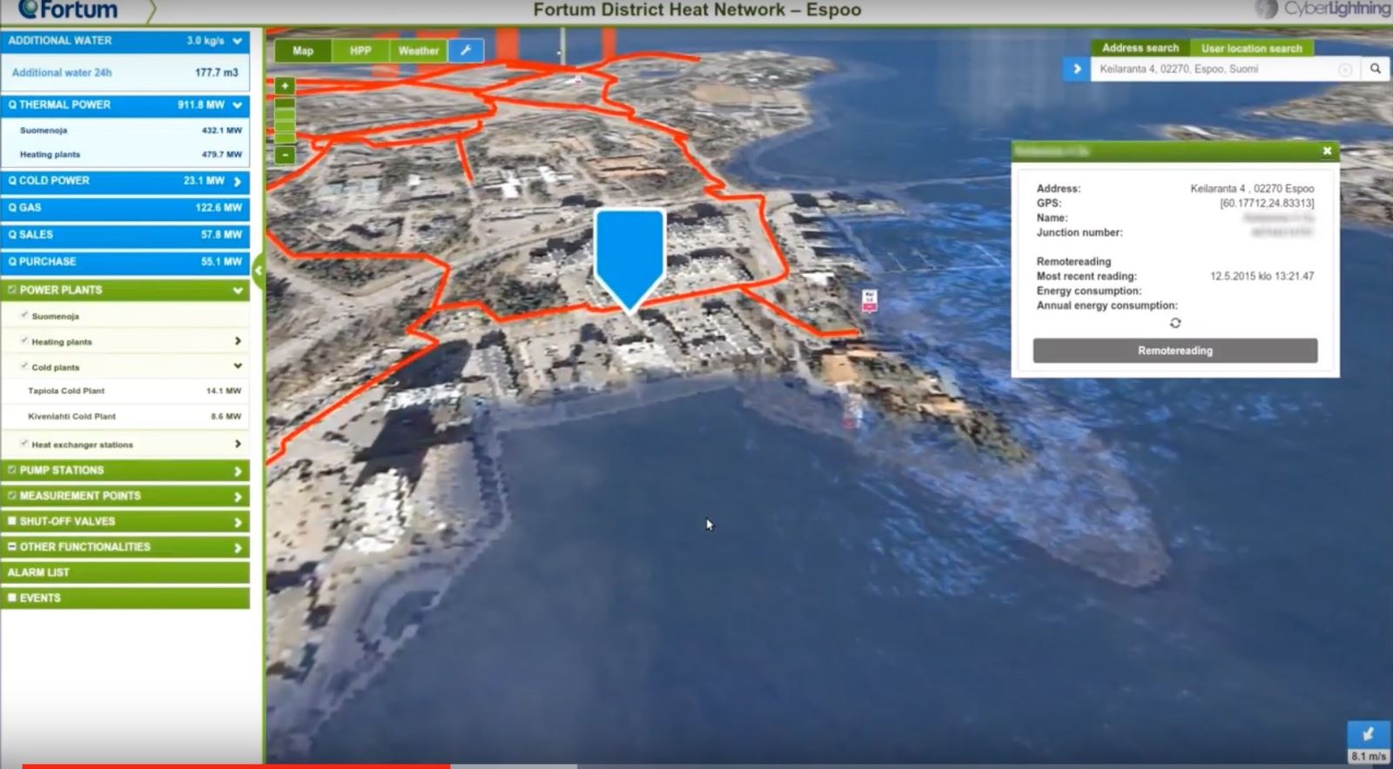This screenshot has height=769, width=1393.
Task: Close the address info popup
Action: coord(1327,151)
